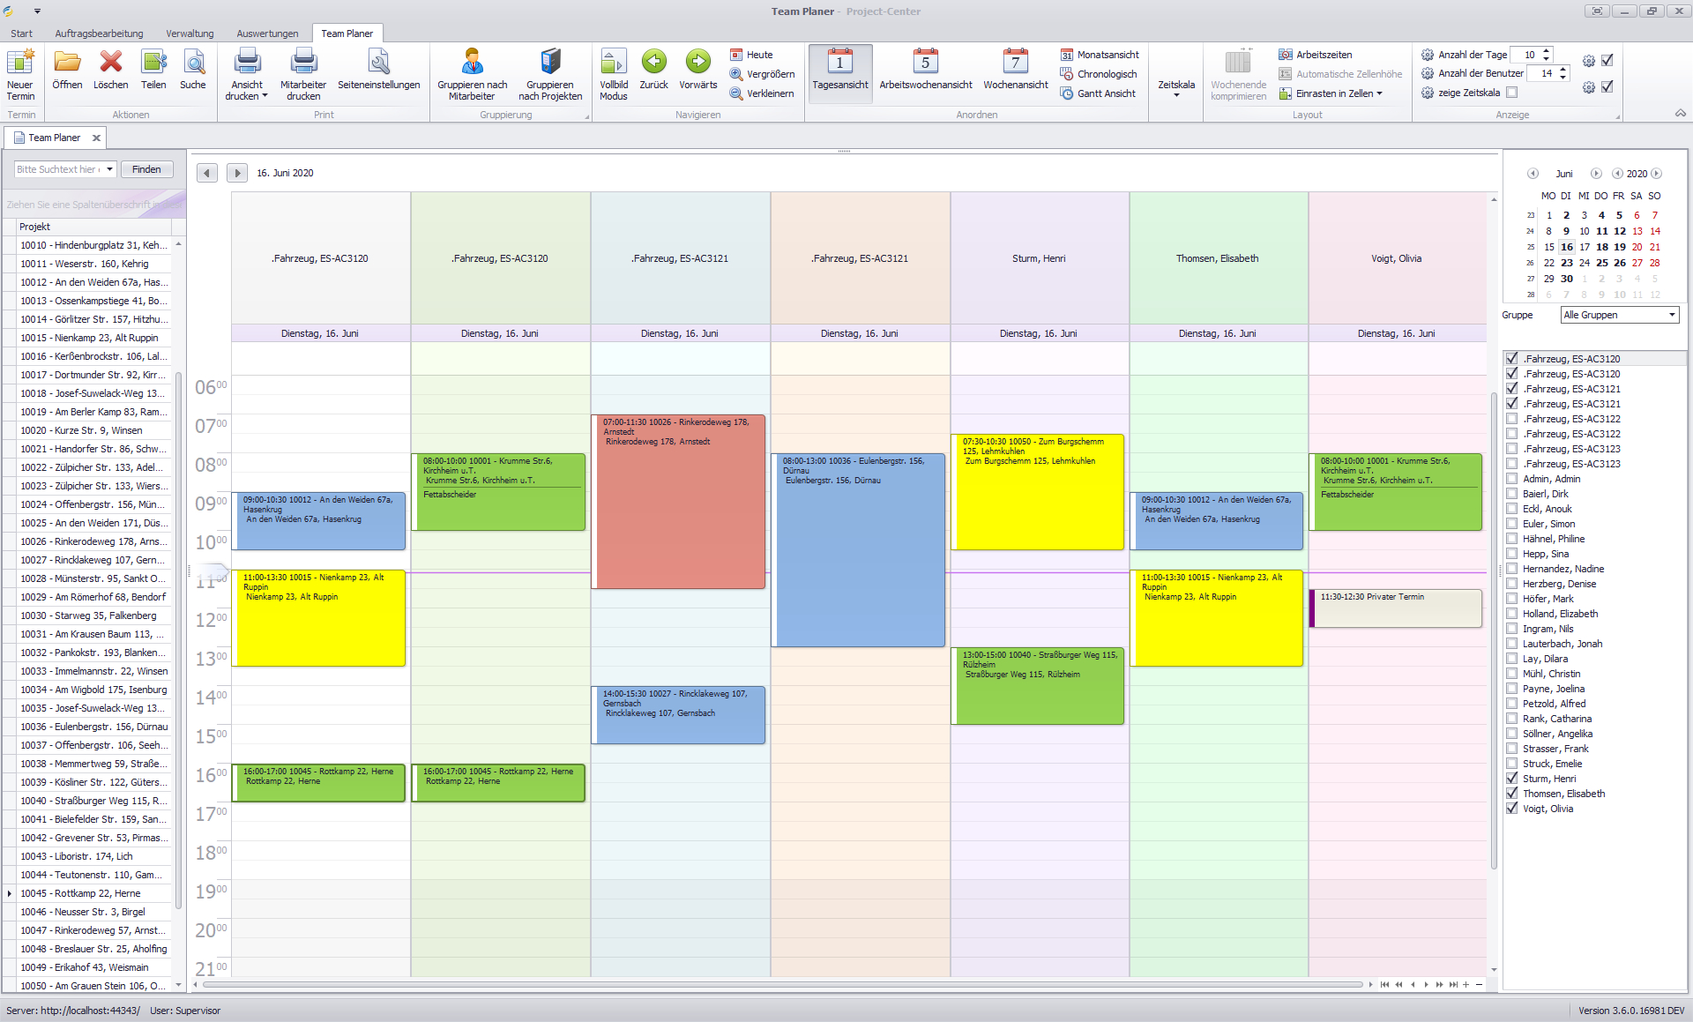This screenshot has width=1693, height=1022.
Task: Switch to the Auswertungen tab
Action: coord(267,34)
